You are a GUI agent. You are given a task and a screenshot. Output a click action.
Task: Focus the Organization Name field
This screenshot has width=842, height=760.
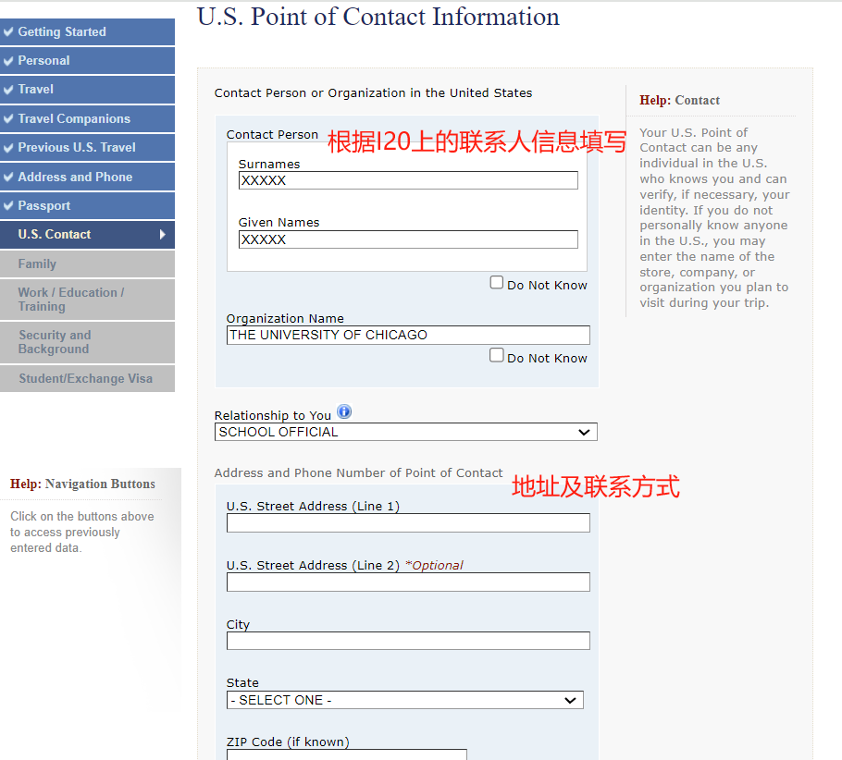(407, 336)
